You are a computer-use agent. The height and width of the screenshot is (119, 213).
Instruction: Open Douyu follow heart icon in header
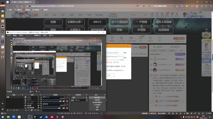157,14
